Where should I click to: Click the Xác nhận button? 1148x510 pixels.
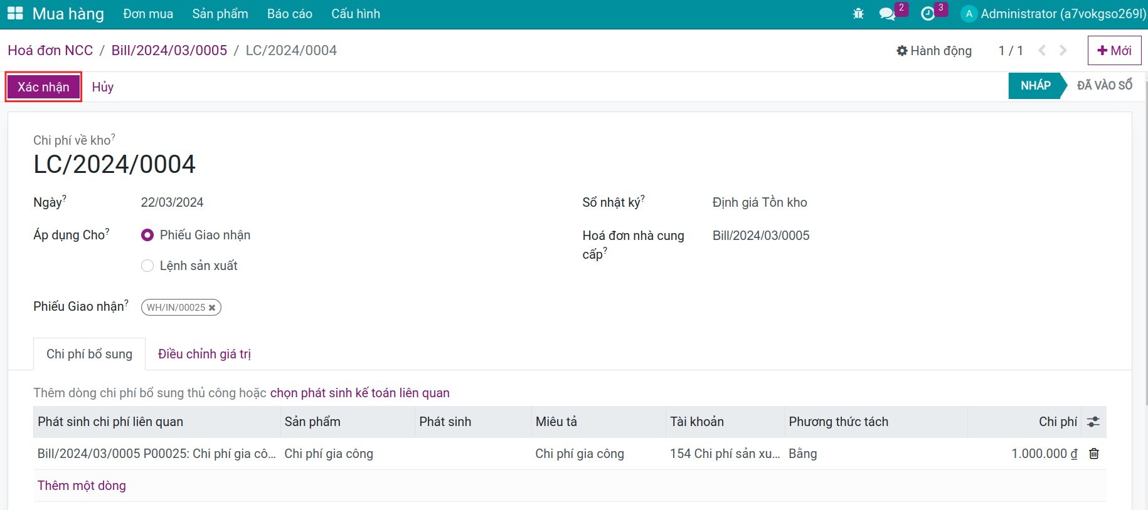click(x=43, y=87)
